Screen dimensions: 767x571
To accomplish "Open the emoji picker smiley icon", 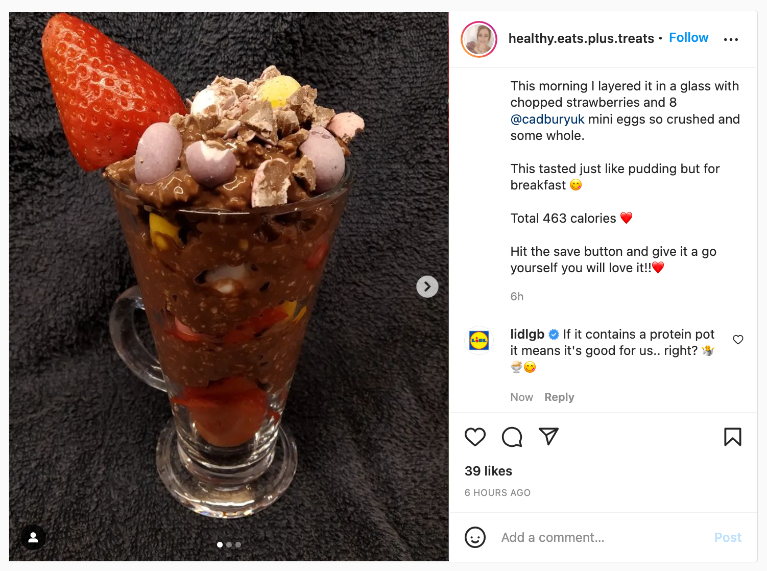I will [475, 537].
